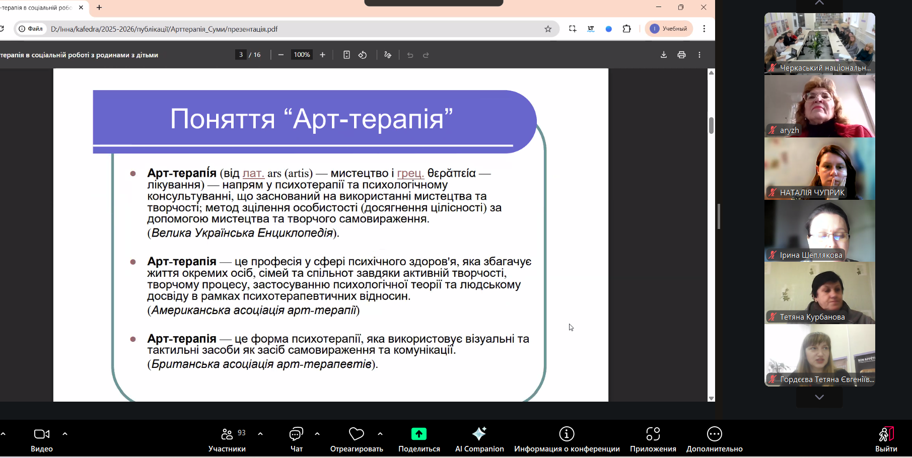Click the PDF page number field
Screen dimensions: 912x458
[241, 55]
